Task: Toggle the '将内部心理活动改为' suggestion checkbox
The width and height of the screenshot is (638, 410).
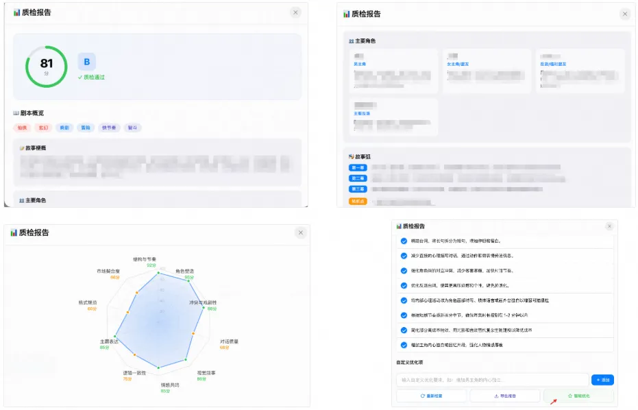Action: [404, 300]
